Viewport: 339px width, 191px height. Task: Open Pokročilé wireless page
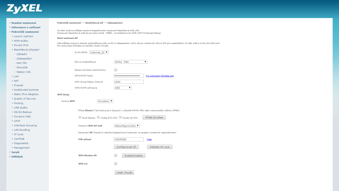click(x=22, y=68)
